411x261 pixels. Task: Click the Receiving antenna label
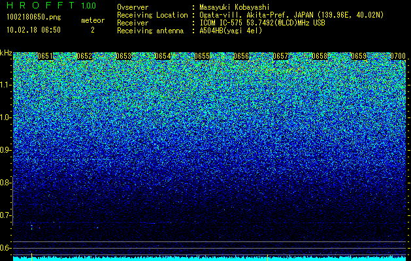tap(150, 31)
